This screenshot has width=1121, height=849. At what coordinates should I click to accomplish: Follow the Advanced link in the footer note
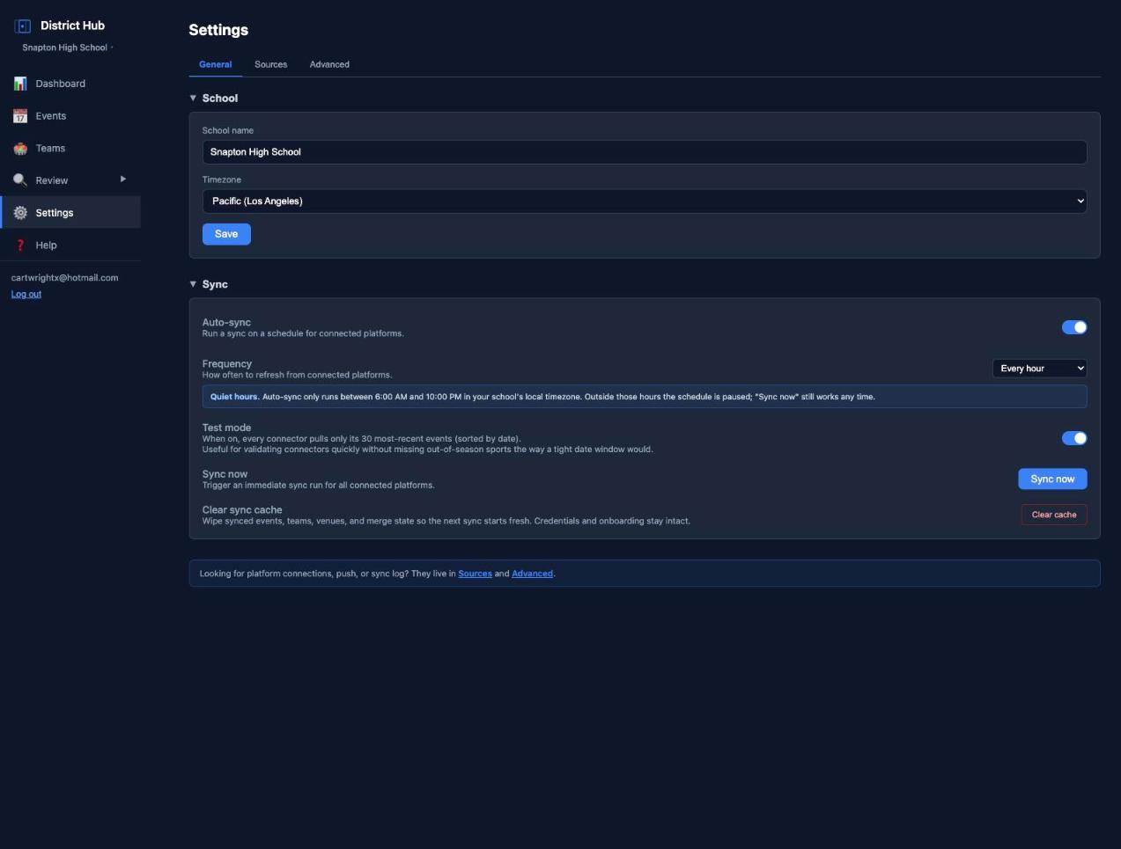[x=532, y=574]
